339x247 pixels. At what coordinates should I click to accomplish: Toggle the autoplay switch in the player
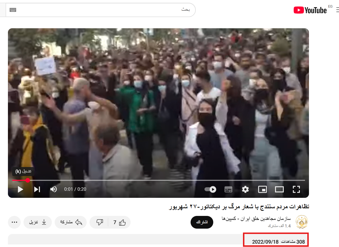(x=210, y=189)
